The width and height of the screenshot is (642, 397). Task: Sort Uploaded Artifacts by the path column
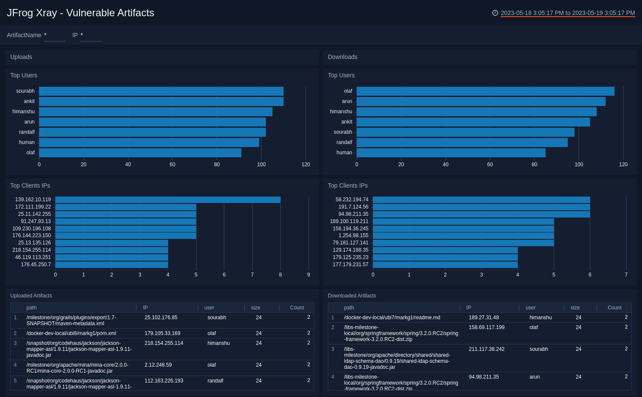click(32, 308)
